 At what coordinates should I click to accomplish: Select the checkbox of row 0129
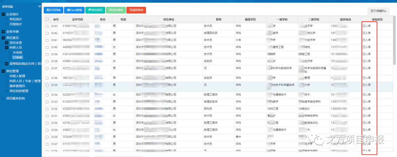coord(47,130)
